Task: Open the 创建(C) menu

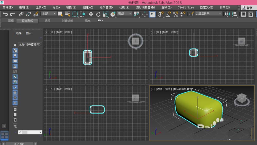Action: point(88,7)
